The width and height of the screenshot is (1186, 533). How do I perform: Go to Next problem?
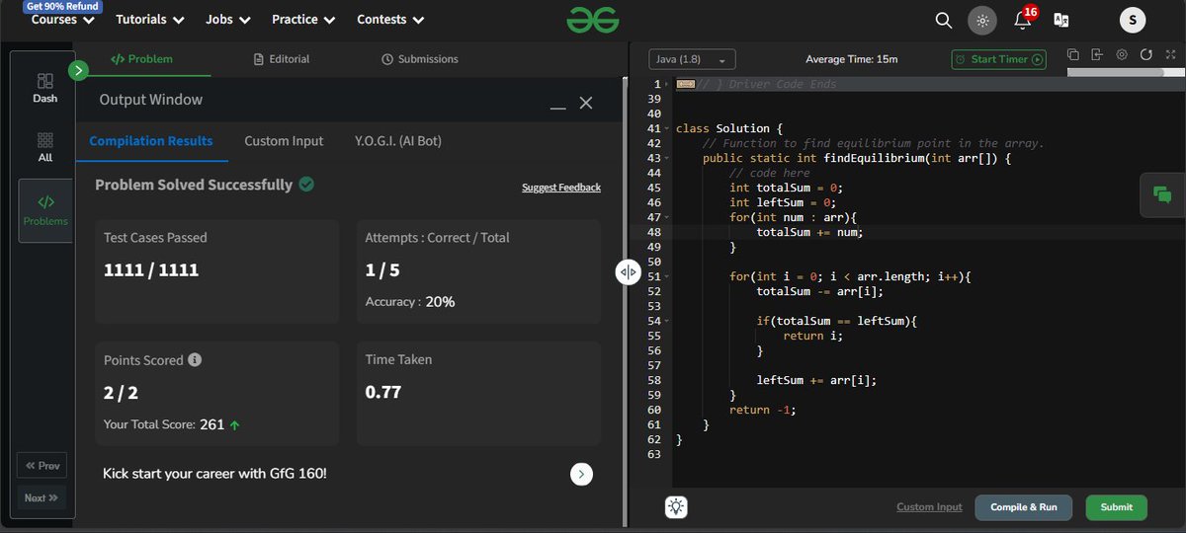pyautogui.click(x=42, y=497)
